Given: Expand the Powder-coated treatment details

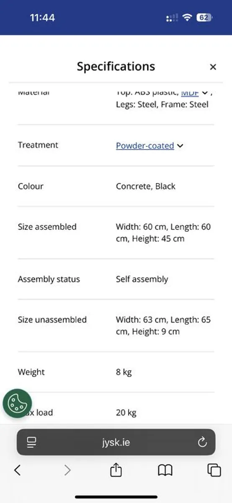Looking at the screenshot, I should coord(180,146).
